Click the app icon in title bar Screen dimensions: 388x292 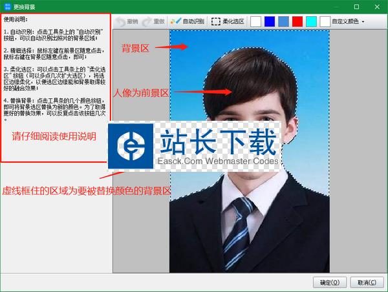pos(6,6)
